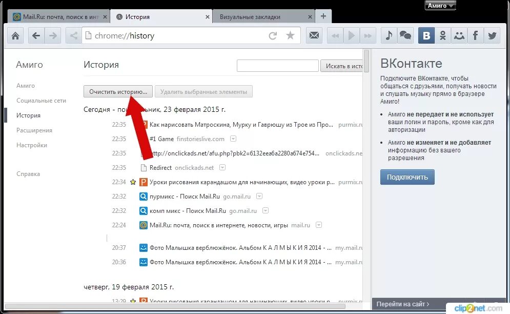Open the Redirect history entry
The image size is (510, 314).
coord(160,167)
